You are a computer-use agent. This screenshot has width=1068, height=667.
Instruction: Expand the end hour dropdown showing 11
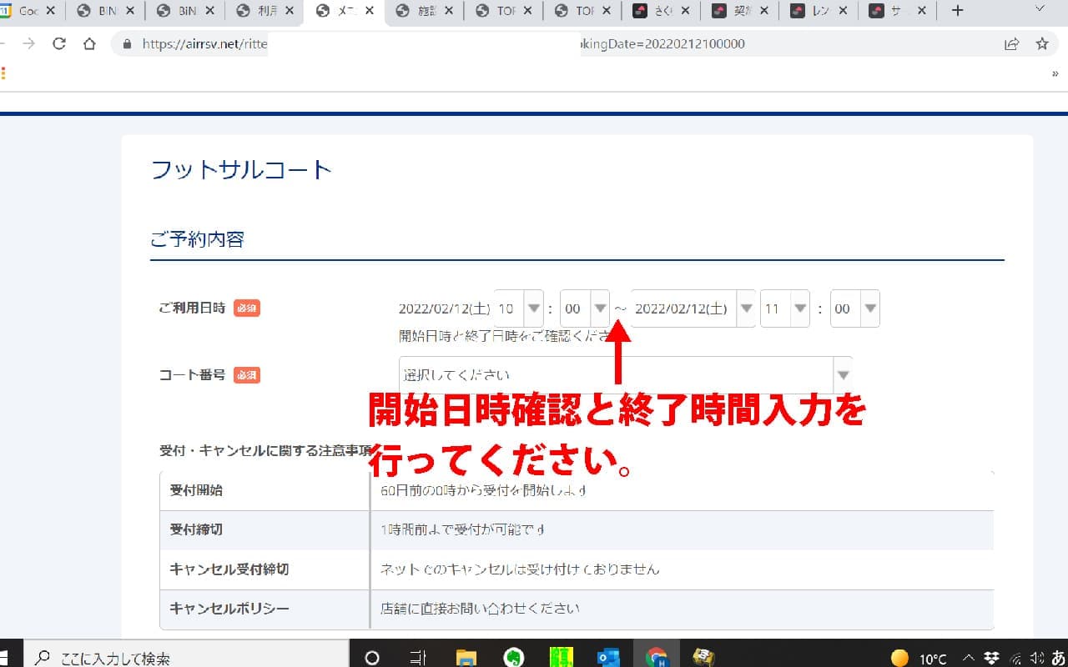click(x=784, y=308)
